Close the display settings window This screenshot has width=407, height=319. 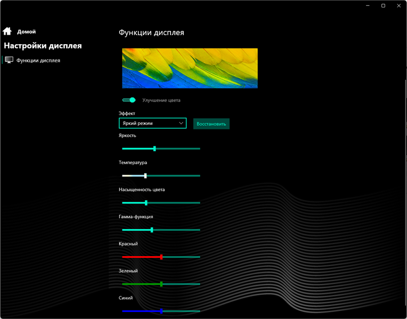coord(398,6)
